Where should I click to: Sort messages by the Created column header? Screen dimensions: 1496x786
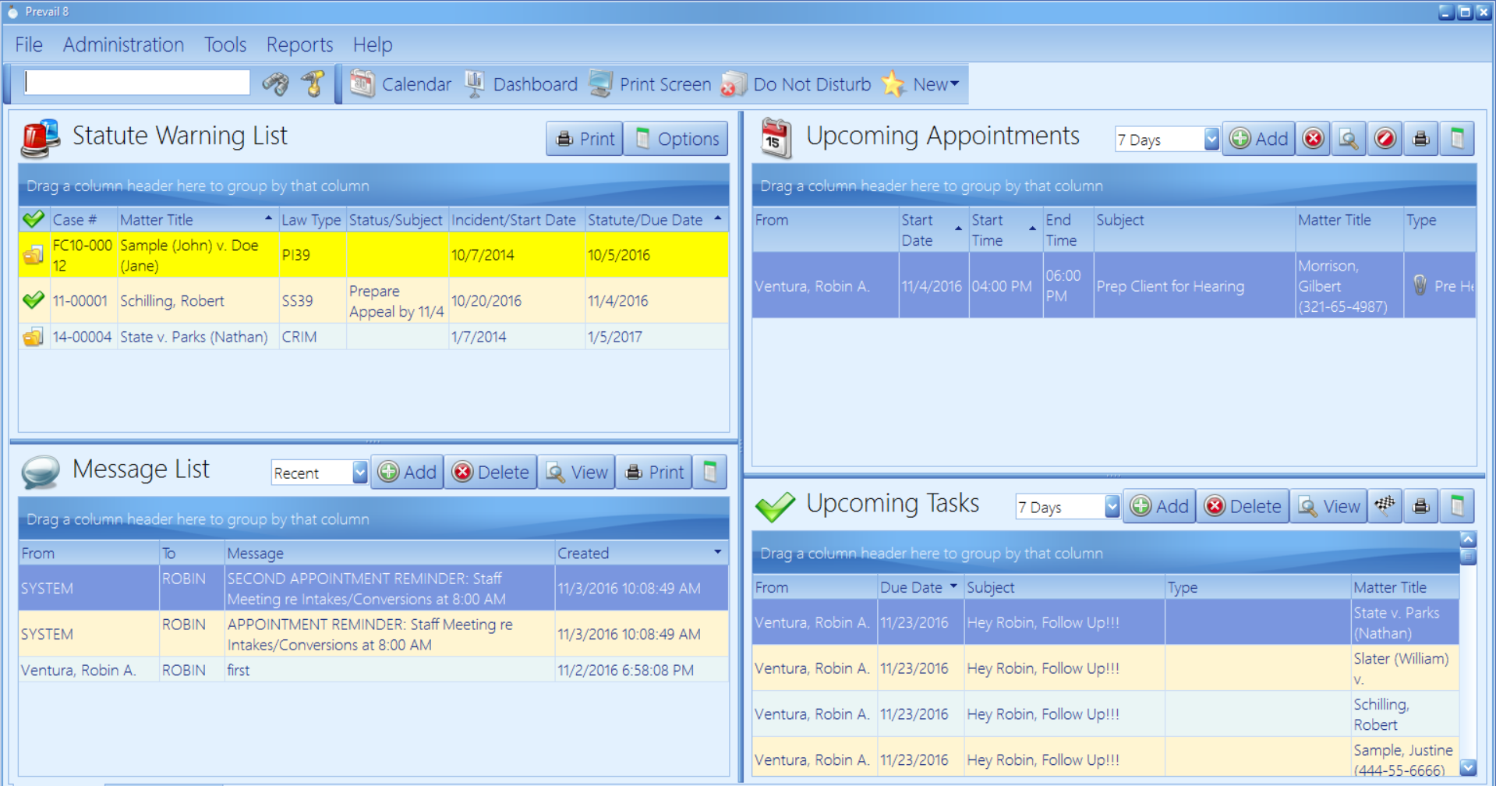click(x=641, y=553)
